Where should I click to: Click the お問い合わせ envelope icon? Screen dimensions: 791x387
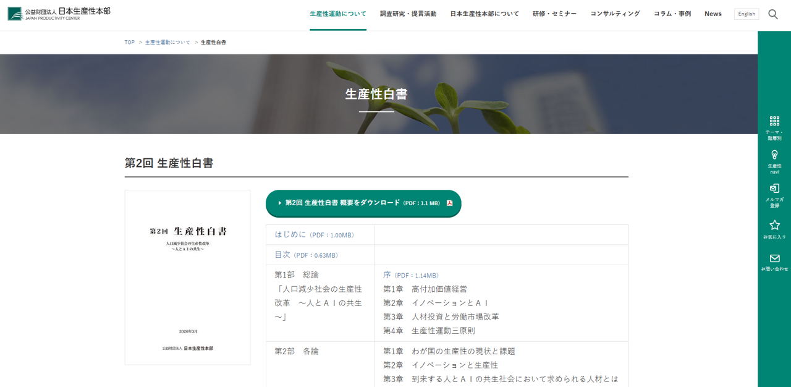coord(774,258)
